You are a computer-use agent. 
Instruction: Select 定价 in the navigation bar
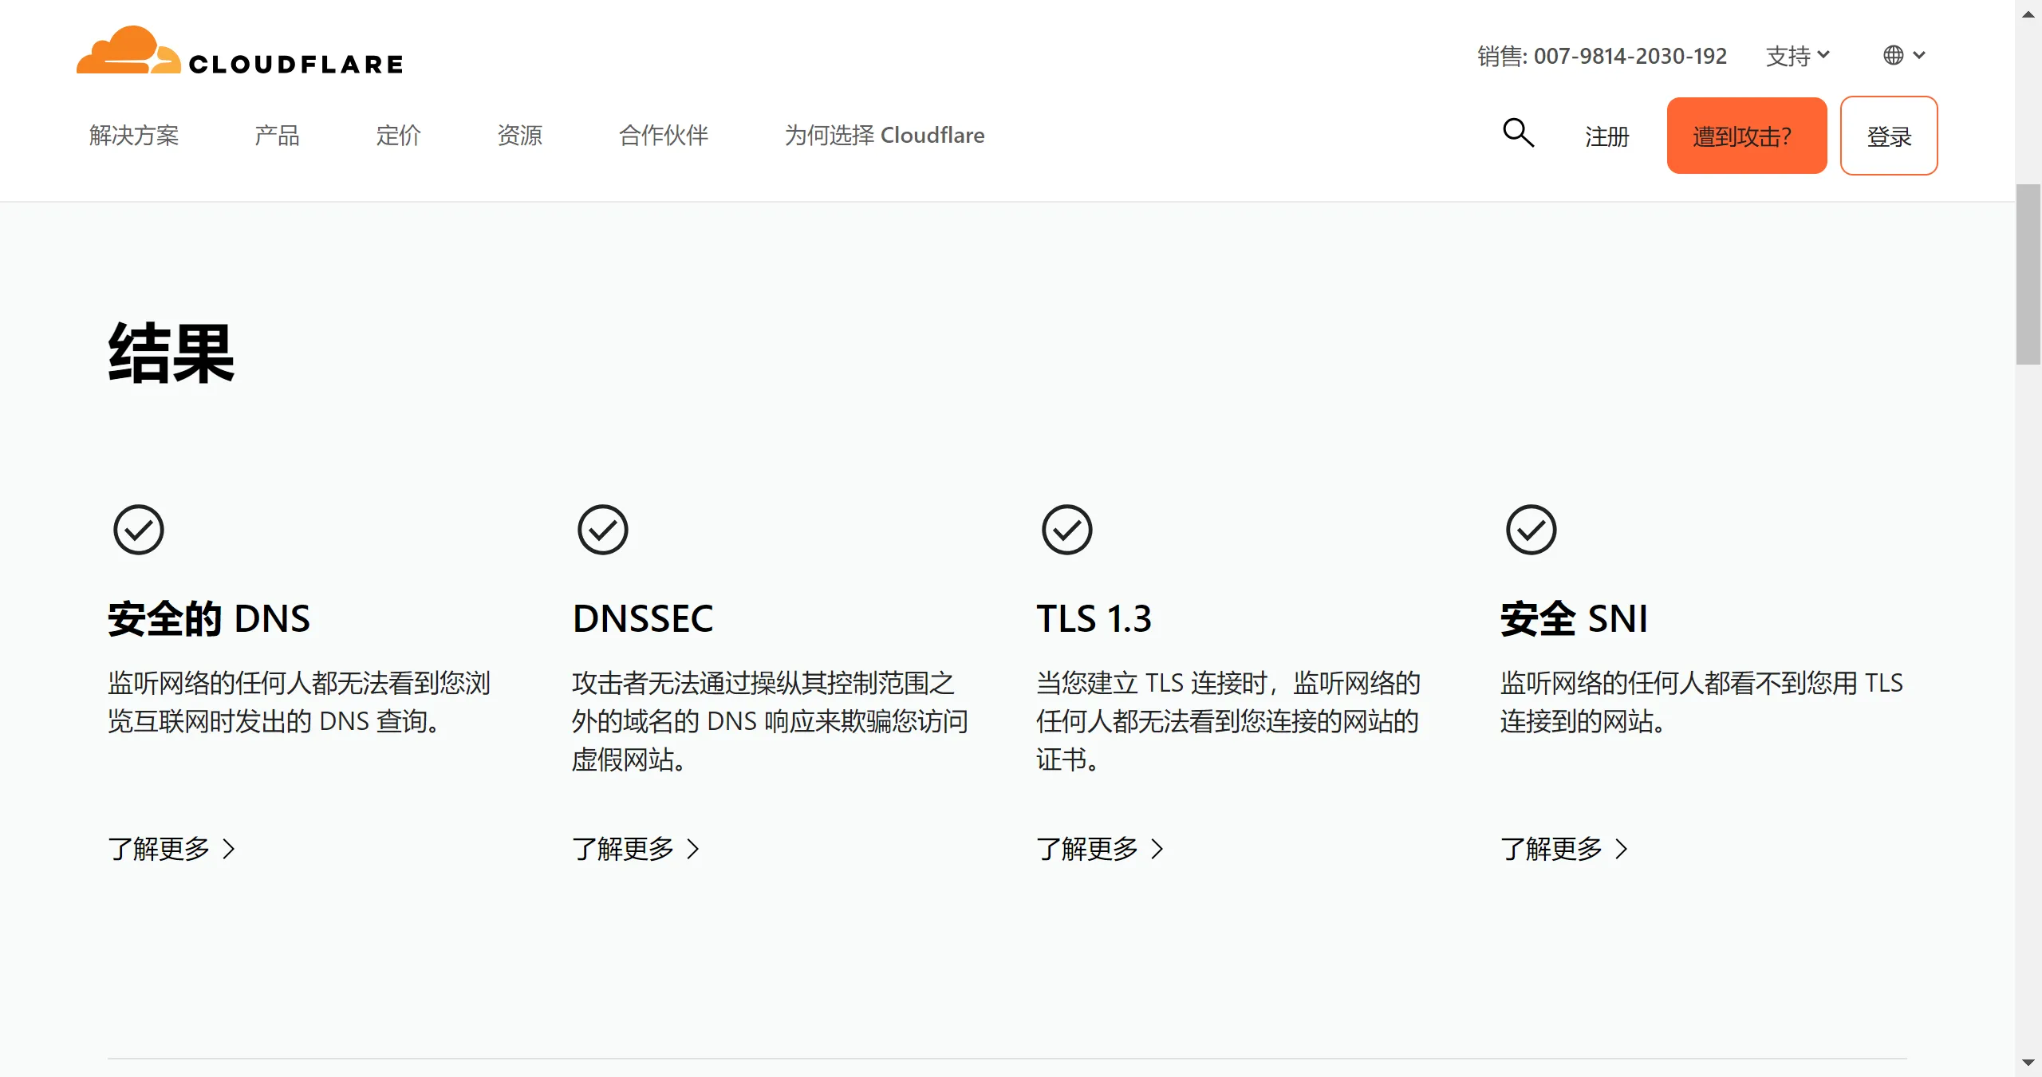[x=399, y=135]
